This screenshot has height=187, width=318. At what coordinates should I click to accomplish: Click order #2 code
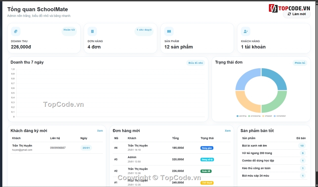(116, 171)
